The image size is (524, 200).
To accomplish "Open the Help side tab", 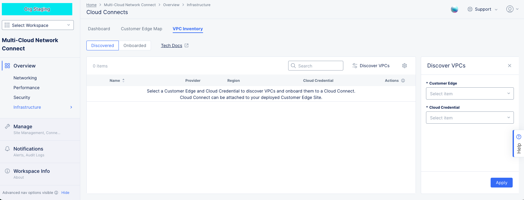I will pyautogui.click(x=518, y=144).
